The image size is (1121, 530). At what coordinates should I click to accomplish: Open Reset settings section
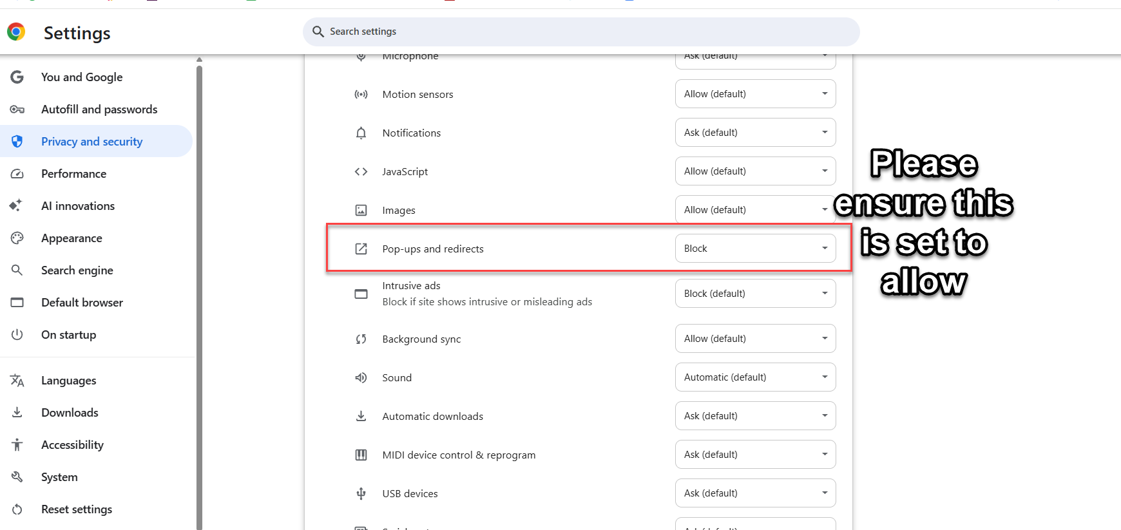point(96,509)
